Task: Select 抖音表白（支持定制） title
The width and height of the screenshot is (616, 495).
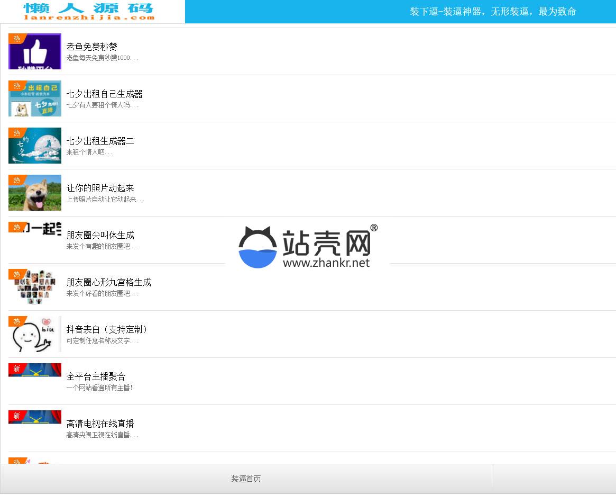Action: click(x=107, y=329)
